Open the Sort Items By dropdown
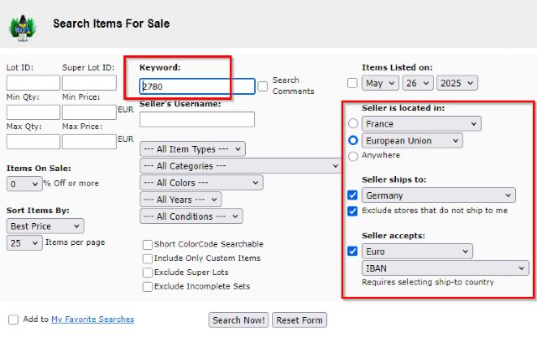The height and width of the screenshot is (338, 537). click(x=44, y=226)
